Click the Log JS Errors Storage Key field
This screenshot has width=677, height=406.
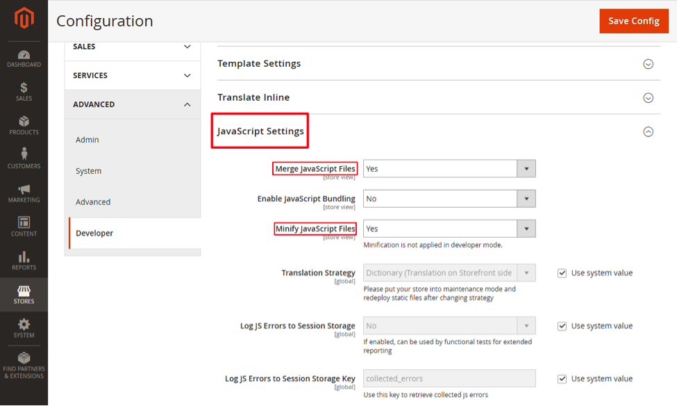(449, 378)
